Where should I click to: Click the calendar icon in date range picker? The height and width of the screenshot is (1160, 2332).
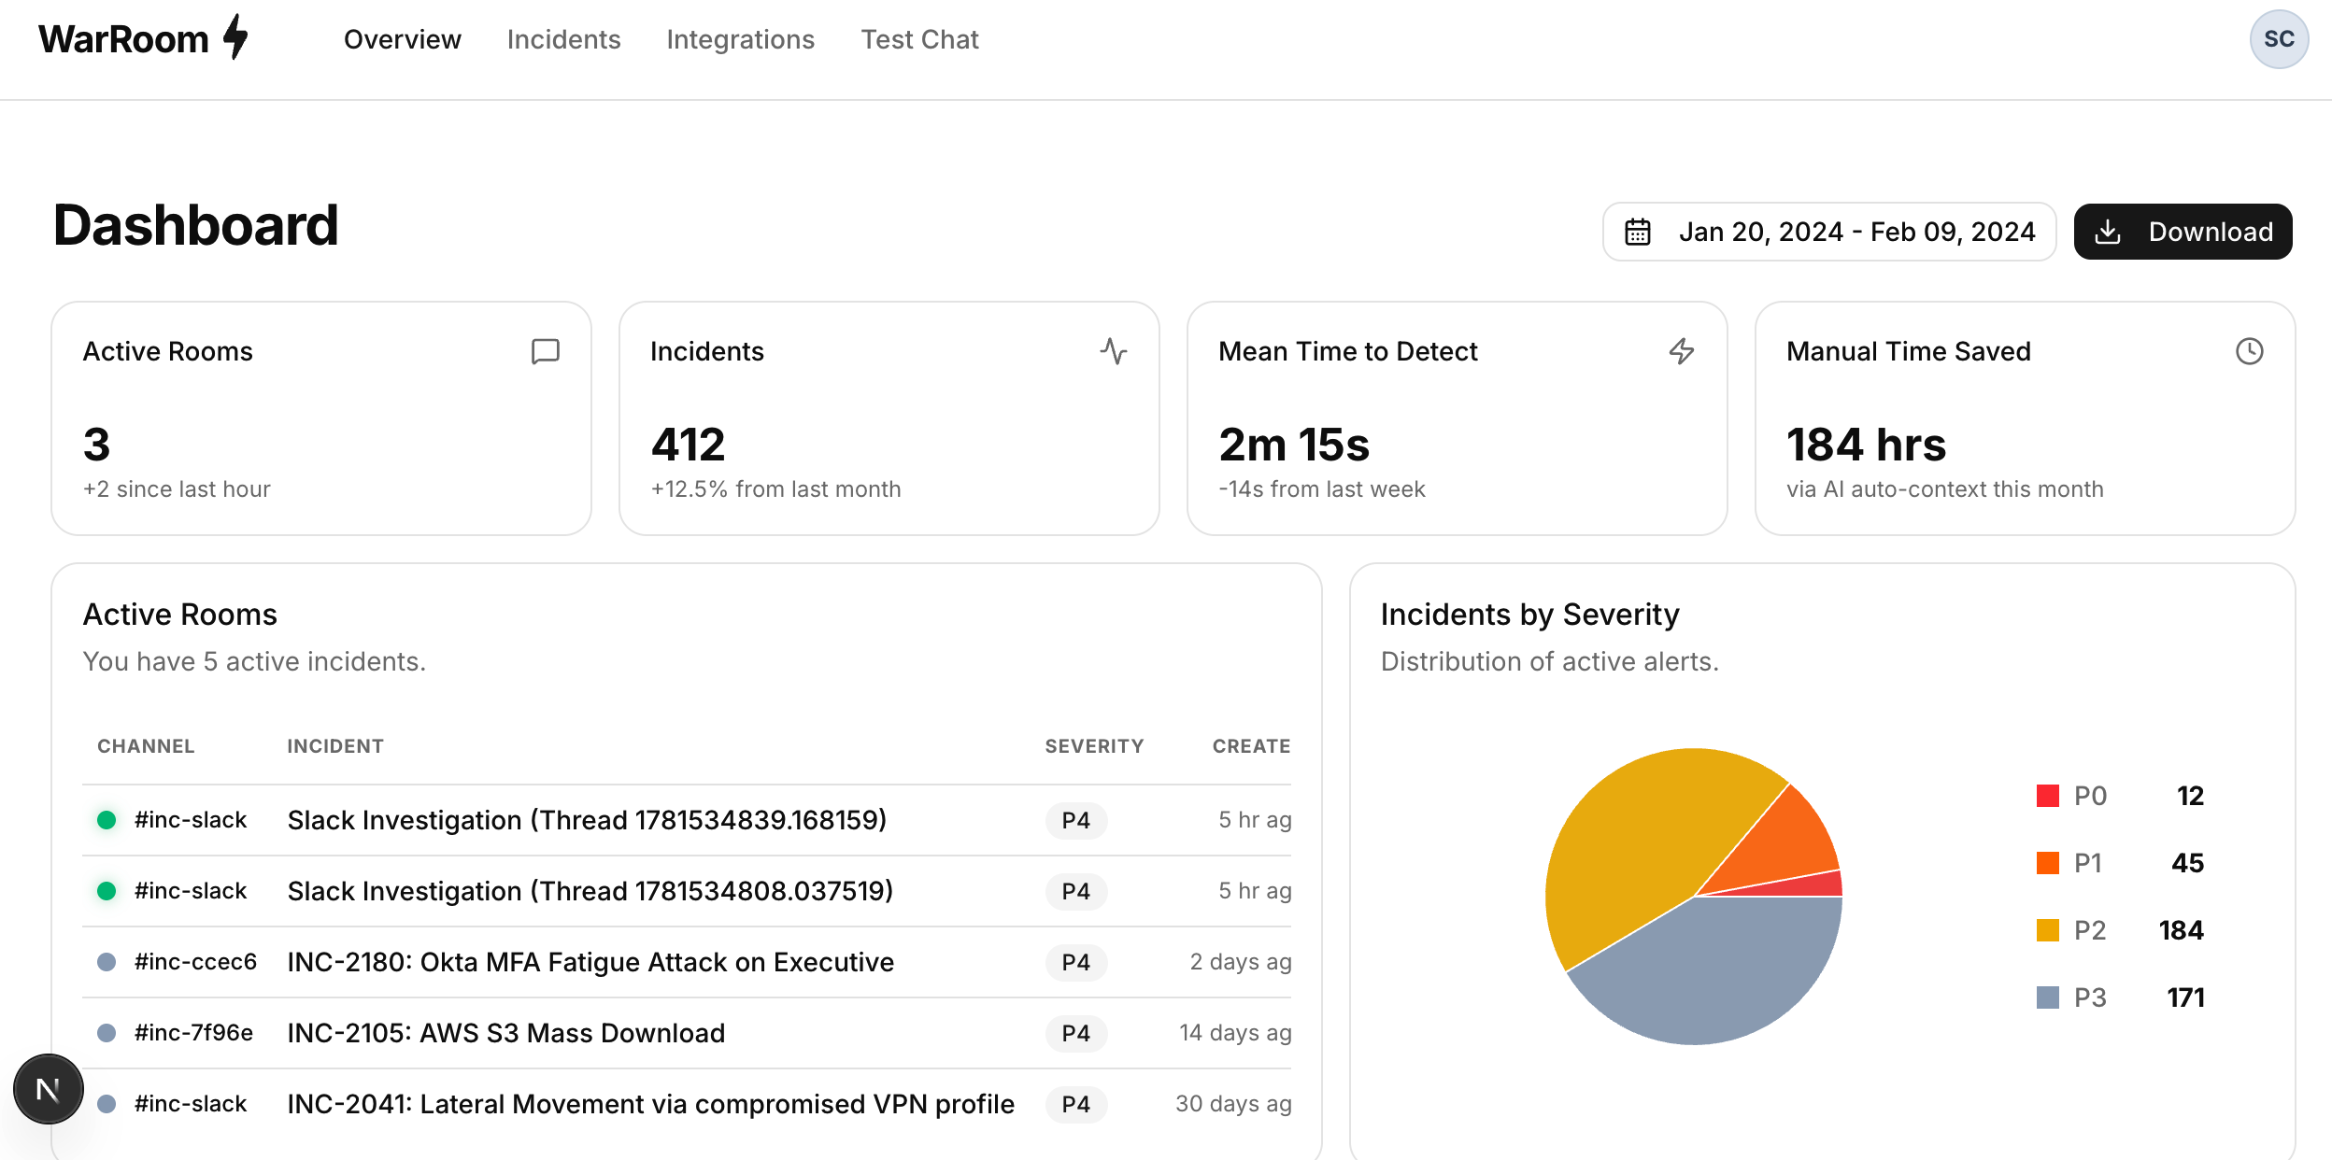click(1638, 232)
